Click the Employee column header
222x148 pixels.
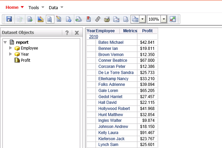click(105, 31)
